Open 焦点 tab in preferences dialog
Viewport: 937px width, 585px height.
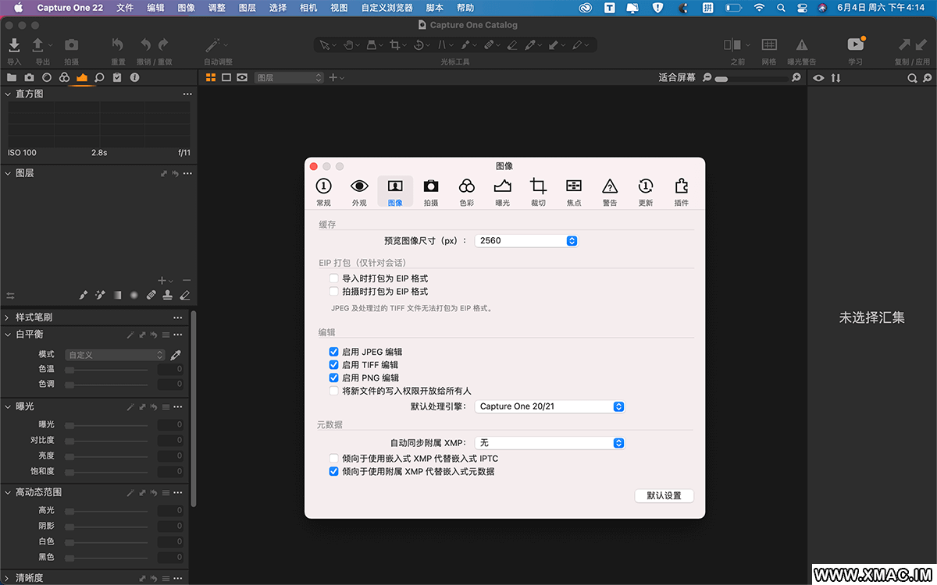pos(574,192)
